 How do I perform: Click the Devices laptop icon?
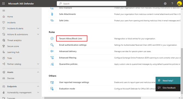4,78
